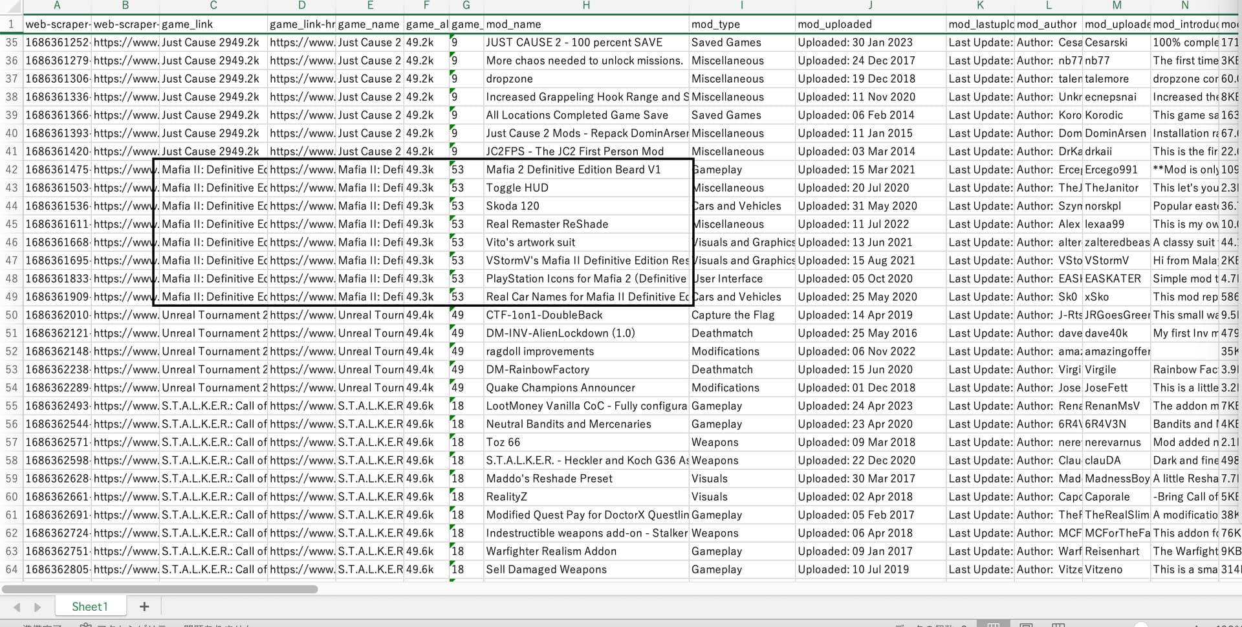Click the next sheet navigation arrow
Image resolution: width=1242 pixels, height=627 pixels.
pyautogui.click(x=38, y=607)
